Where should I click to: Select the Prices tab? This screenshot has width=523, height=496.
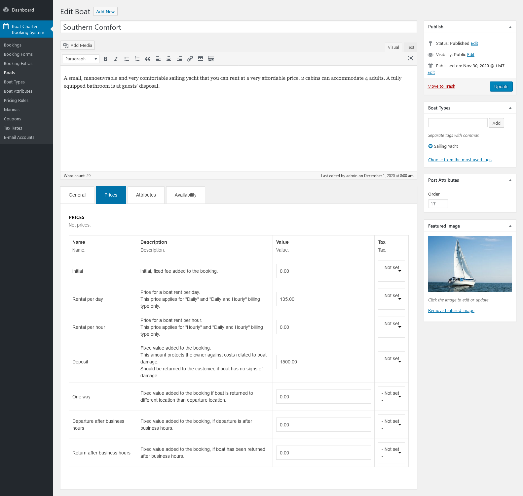[x=111, y=195]
